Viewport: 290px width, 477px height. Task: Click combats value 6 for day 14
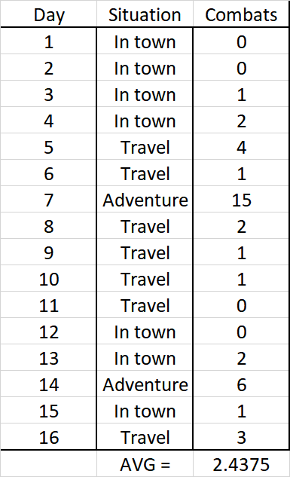[241, 384]
